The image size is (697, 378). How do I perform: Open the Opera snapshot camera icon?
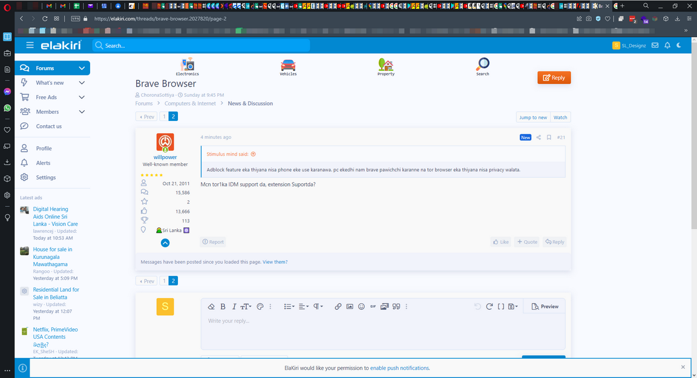(x=589, y=19)
